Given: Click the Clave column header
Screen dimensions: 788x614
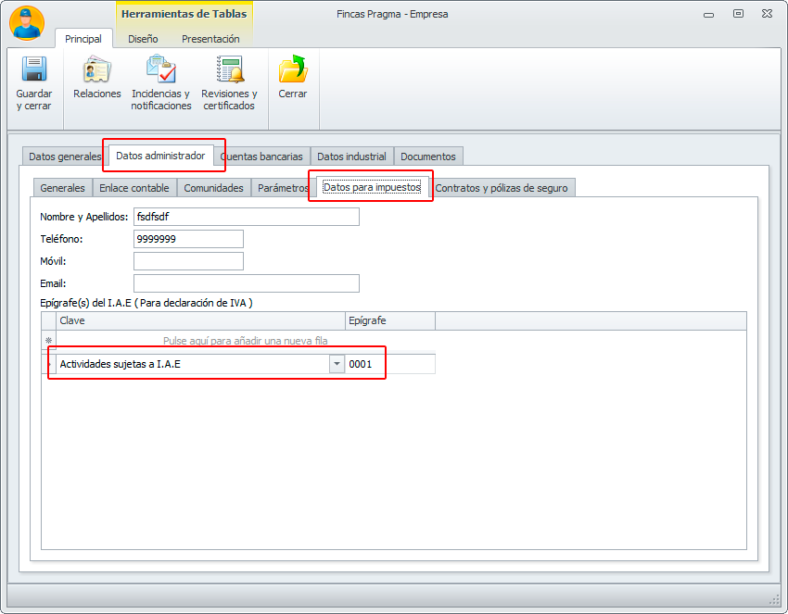Looking at the screenshot, I should (200, 320).
